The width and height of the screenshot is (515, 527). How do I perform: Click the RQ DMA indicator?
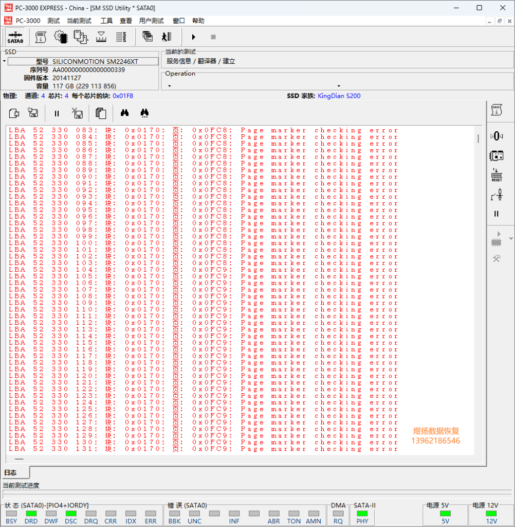coord(338,513)
